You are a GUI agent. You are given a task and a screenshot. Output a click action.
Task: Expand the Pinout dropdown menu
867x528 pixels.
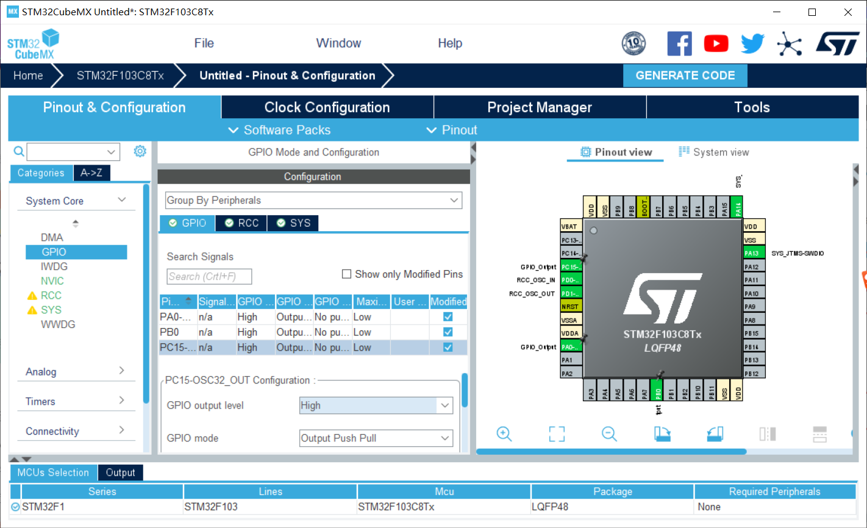click(x=452, y=130)
